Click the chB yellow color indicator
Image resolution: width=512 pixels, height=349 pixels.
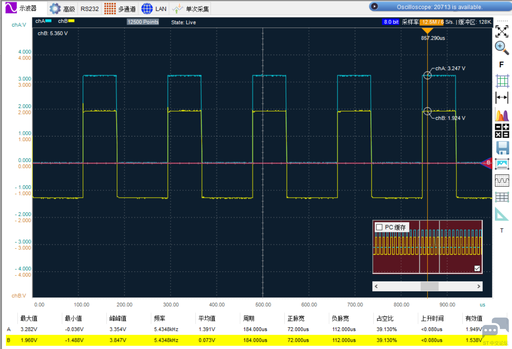coord(71,21)
